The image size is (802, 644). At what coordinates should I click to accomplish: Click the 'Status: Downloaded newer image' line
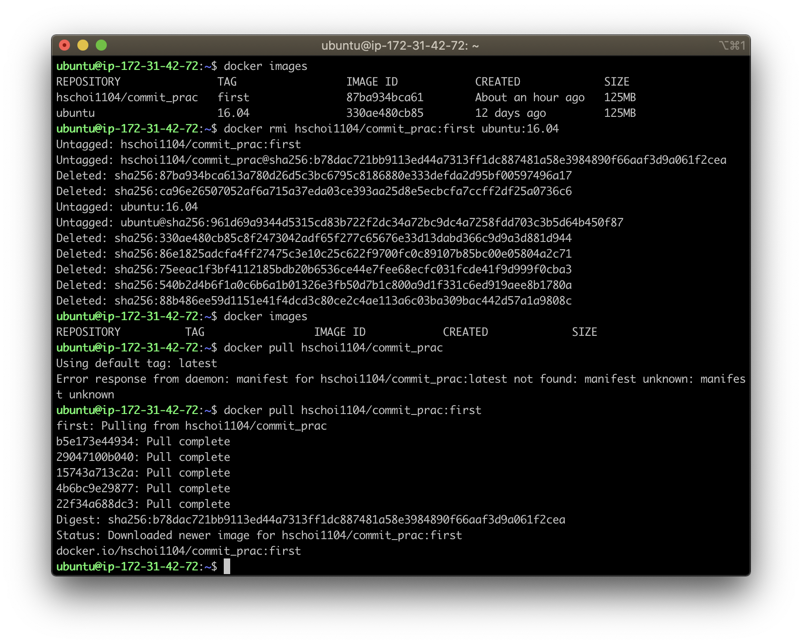point(259,535)
